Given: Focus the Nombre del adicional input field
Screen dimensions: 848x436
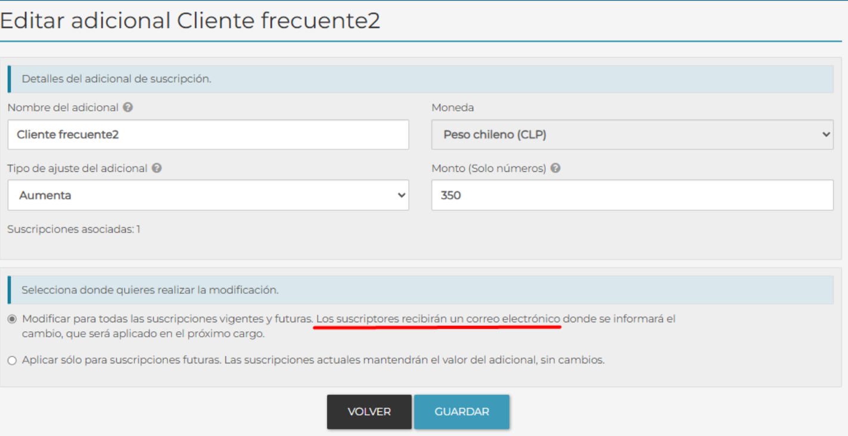Looking at the screenshot, I should tap(208, 134).
